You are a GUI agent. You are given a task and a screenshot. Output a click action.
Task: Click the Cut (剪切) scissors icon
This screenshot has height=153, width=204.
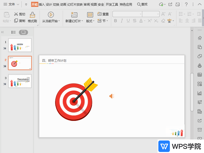pyautogui.click(x=16, y=14)
